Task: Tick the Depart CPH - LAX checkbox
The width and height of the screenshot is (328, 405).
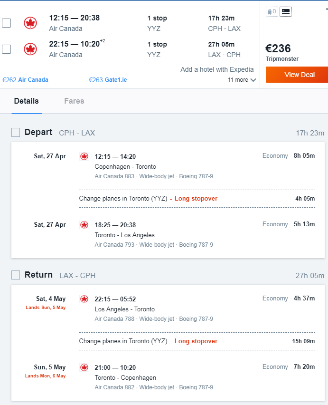Action: 16,133
